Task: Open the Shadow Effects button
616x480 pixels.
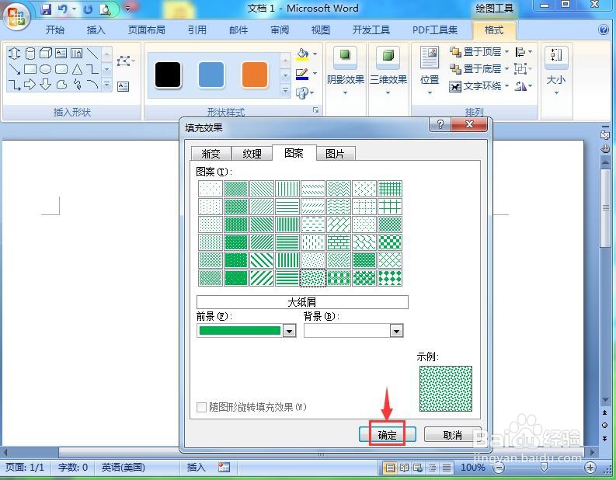Action: click(x=346, y=71)
